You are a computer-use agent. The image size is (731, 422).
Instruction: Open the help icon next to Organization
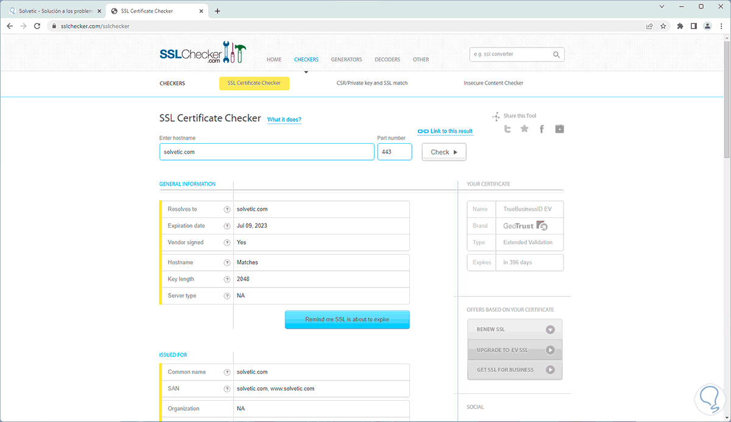(227, 409)
